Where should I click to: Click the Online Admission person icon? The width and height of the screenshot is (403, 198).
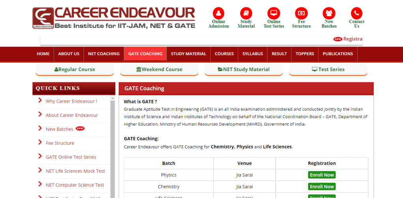tap(218, 13)
